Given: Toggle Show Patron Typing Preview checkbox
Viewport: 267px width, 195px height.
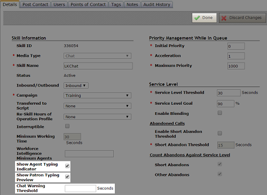Looking at the screenshot, I should (67, 177).
